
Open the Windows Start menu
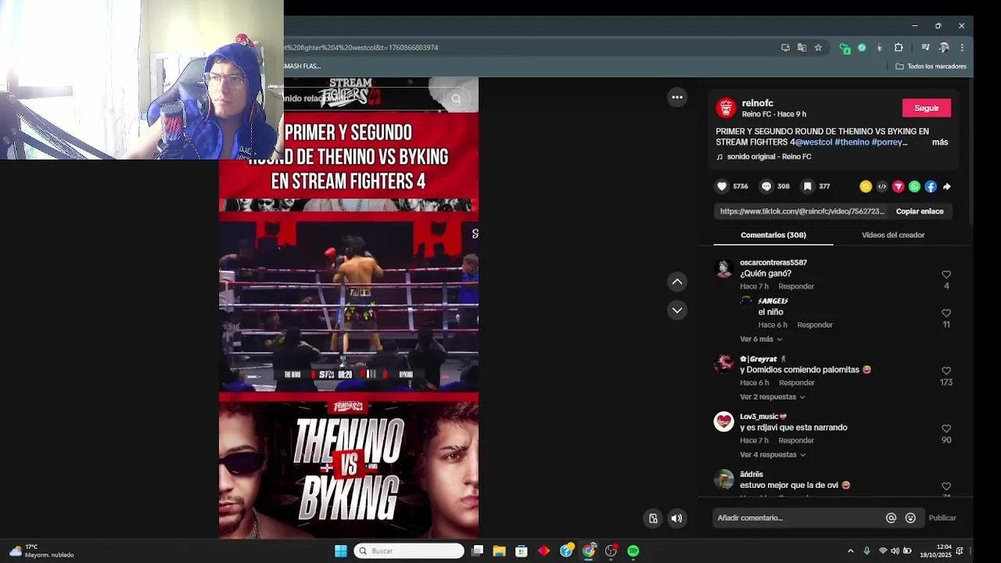341,551
